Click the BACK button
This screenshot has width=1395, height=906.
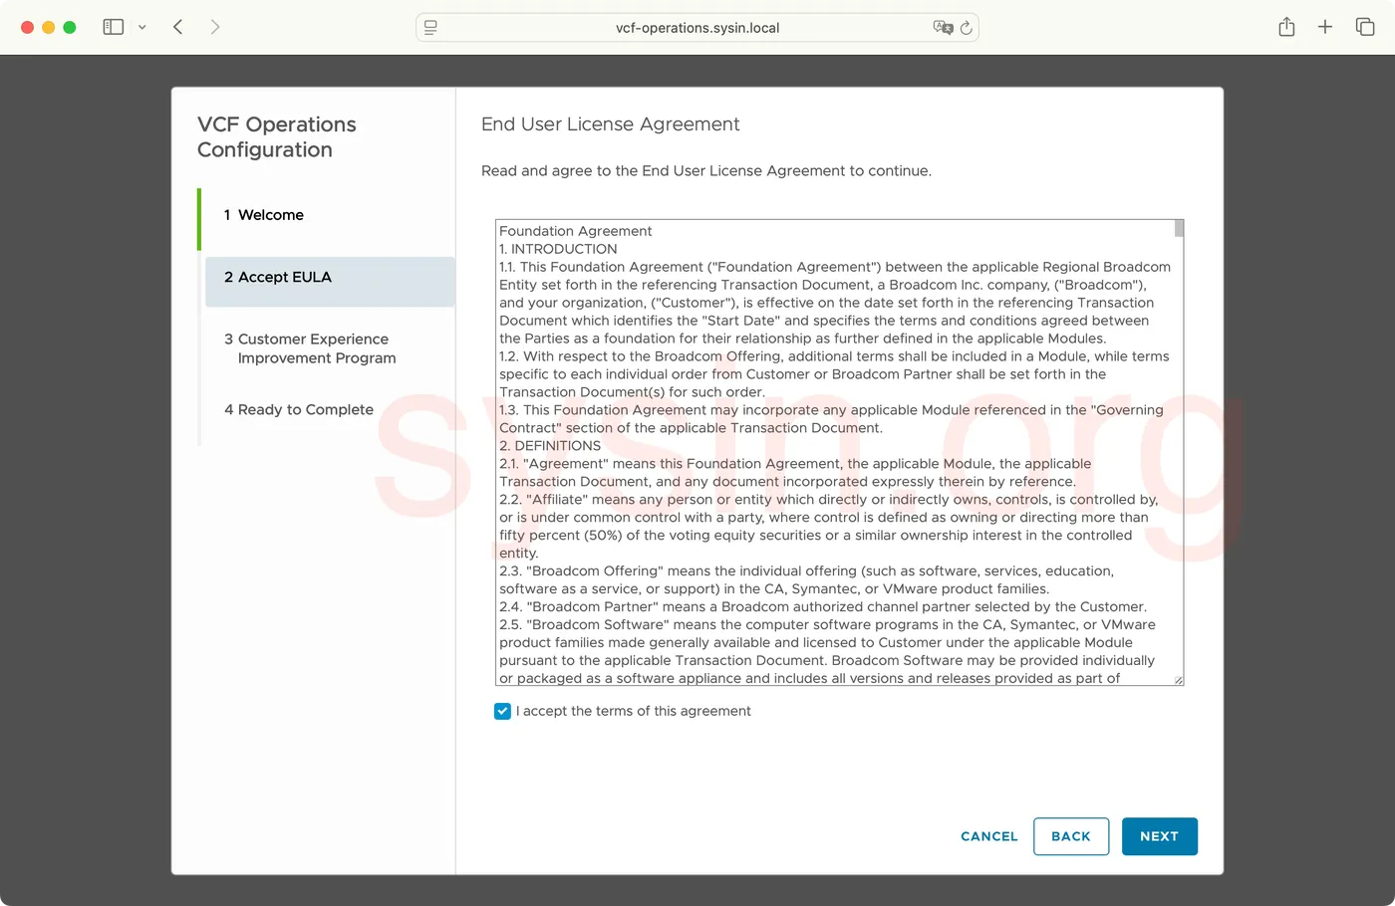(1071, 836)
